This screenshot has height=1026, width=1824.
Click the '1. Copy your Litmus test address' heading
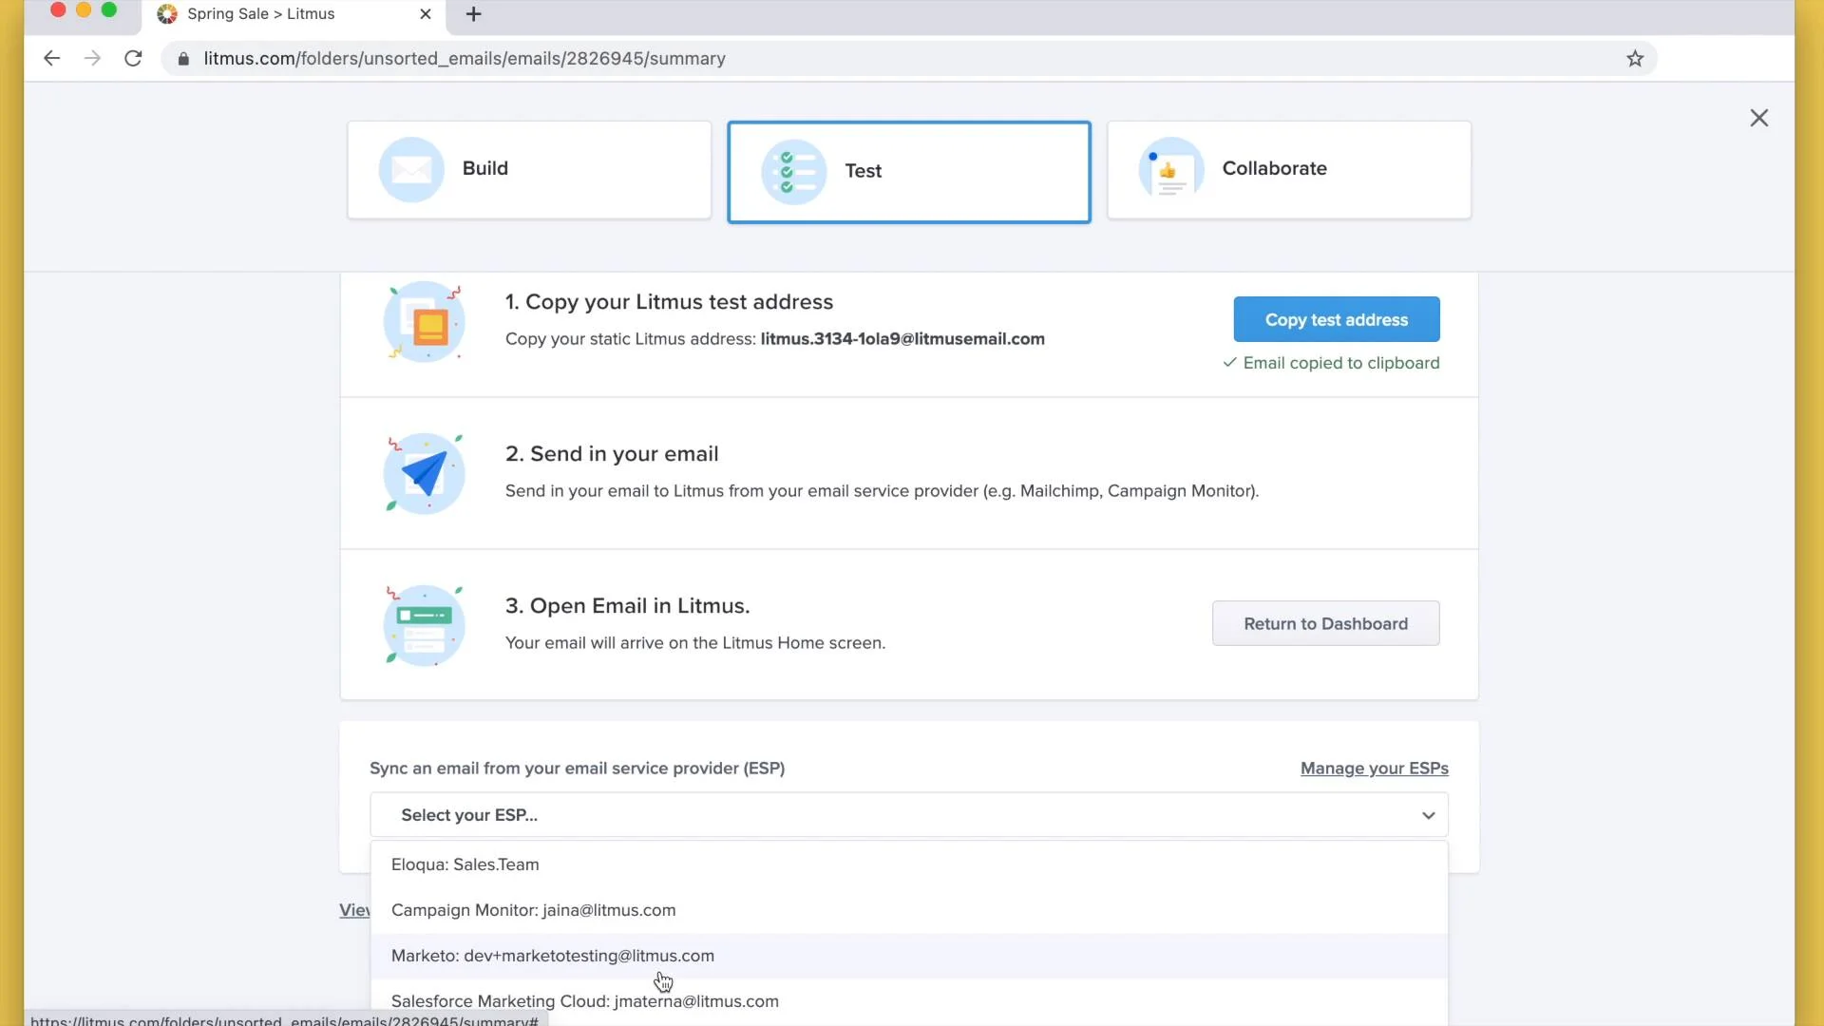[669, 302]
